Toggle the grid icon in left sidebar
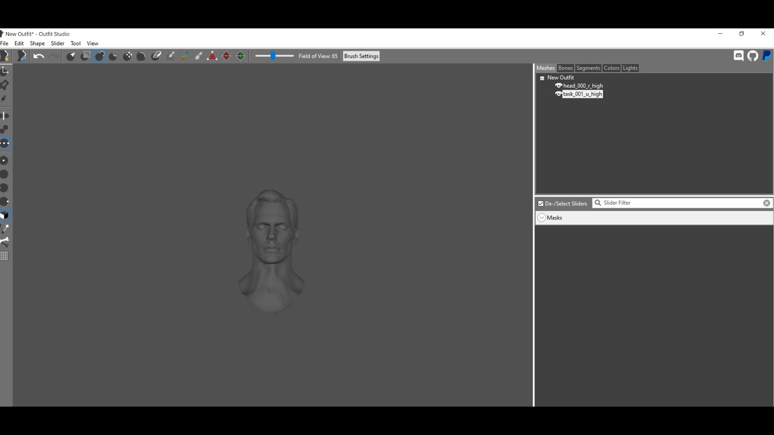 [x=4, y=256]
